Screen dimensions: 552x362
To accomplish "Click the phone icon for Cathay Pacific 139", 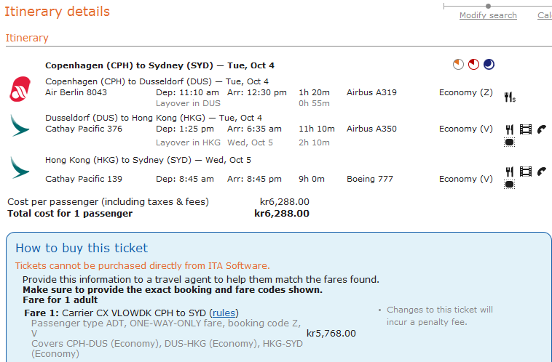I will point(541,172).
